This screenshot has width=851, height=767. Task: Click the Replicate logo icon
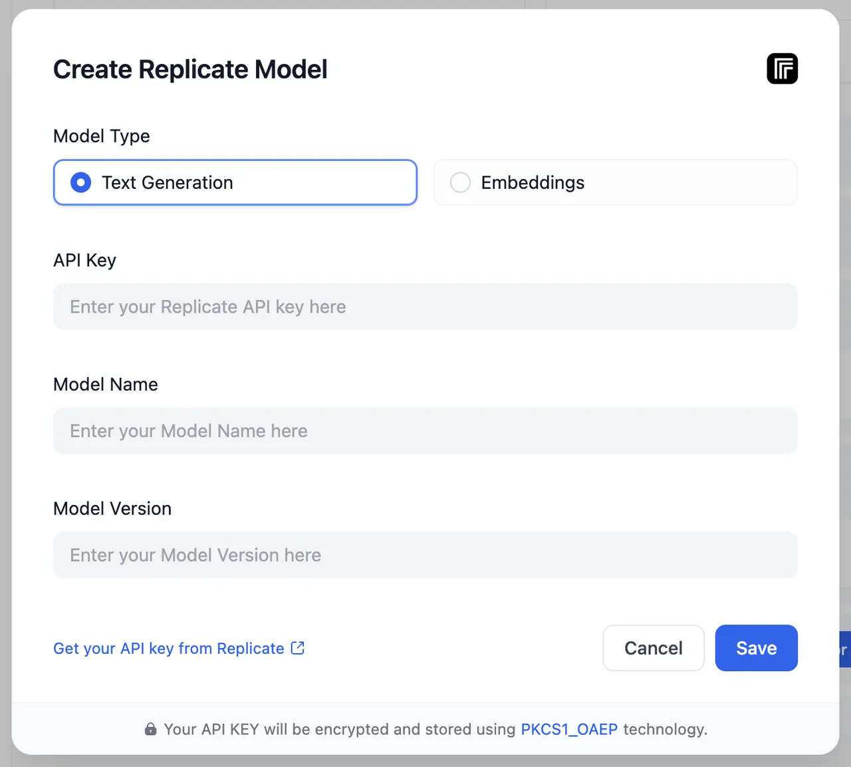pyautogui.click(x=782, y=69)
